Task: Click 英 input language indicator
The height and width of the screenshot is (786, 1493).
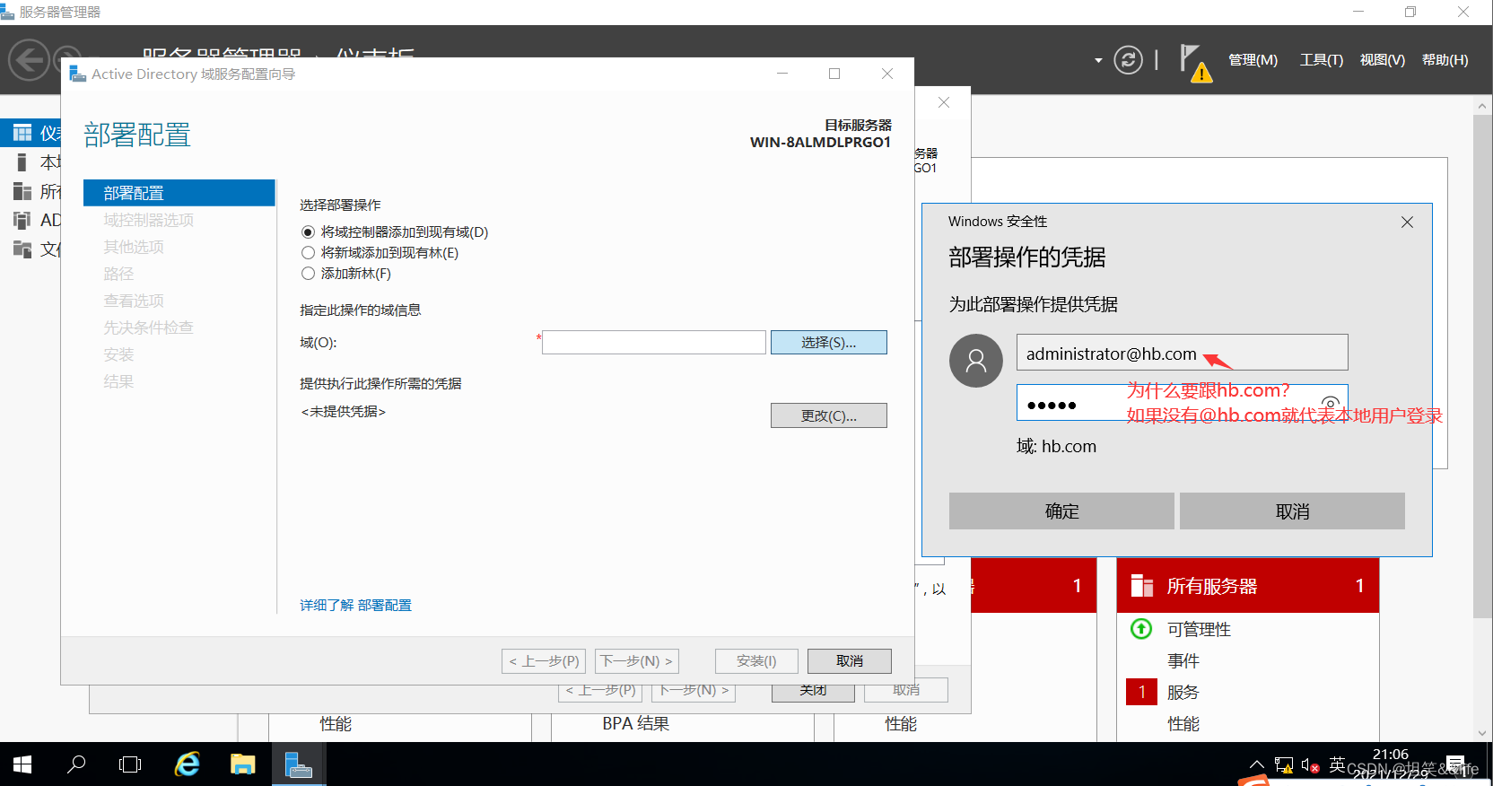Action: [1337, 764]
